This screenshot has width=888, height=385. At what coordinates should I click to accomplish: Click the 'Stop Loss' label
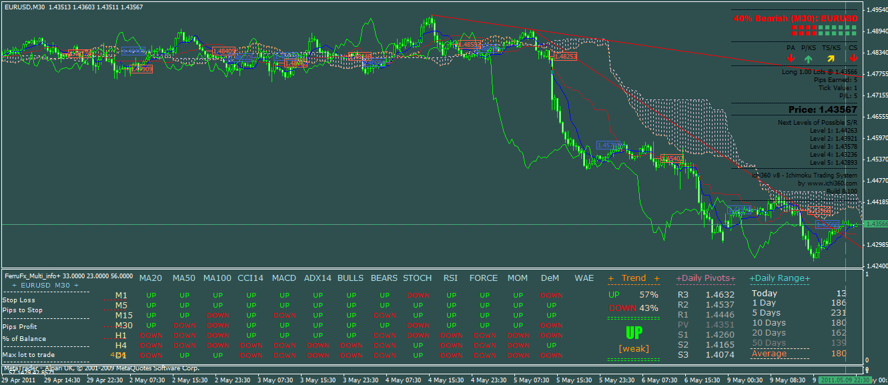(x=19, y=300)
